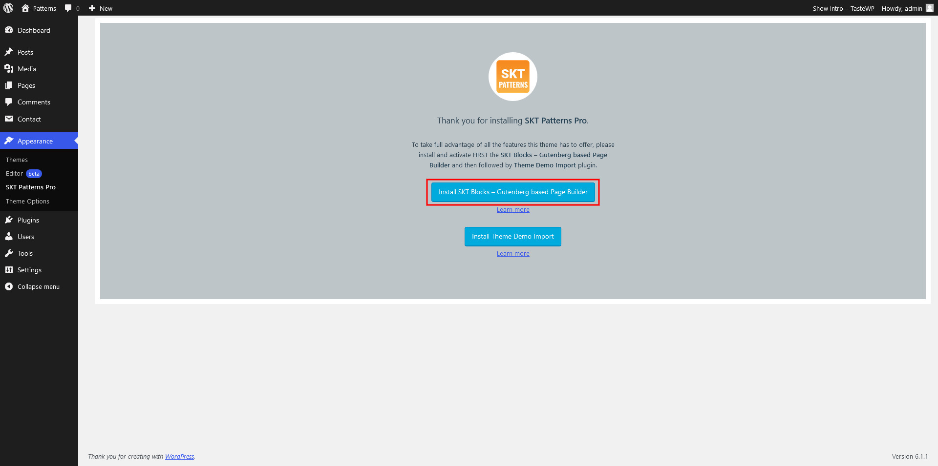Viewport: 938px width, 466px height.
Task: Go to Posts in the sidebar
Action: point(25,52)
